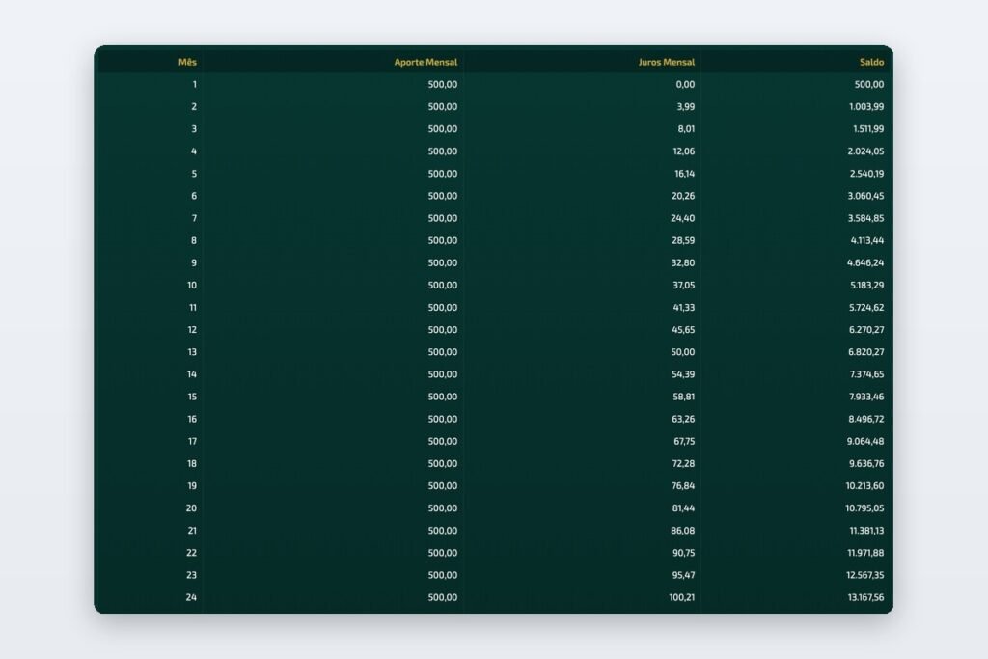The height and width of the screenshot is (659, 988).
Task: Click the saldo cell 3.584,85
Action: tap(865, 218)
